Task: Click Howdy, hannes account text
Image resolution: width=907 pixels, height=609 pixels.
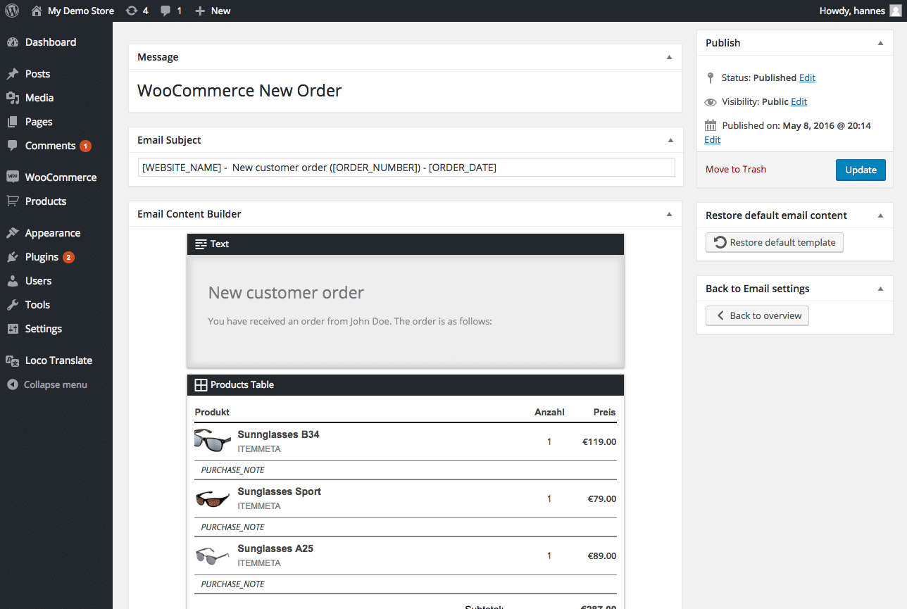Action: click(852, 11)
